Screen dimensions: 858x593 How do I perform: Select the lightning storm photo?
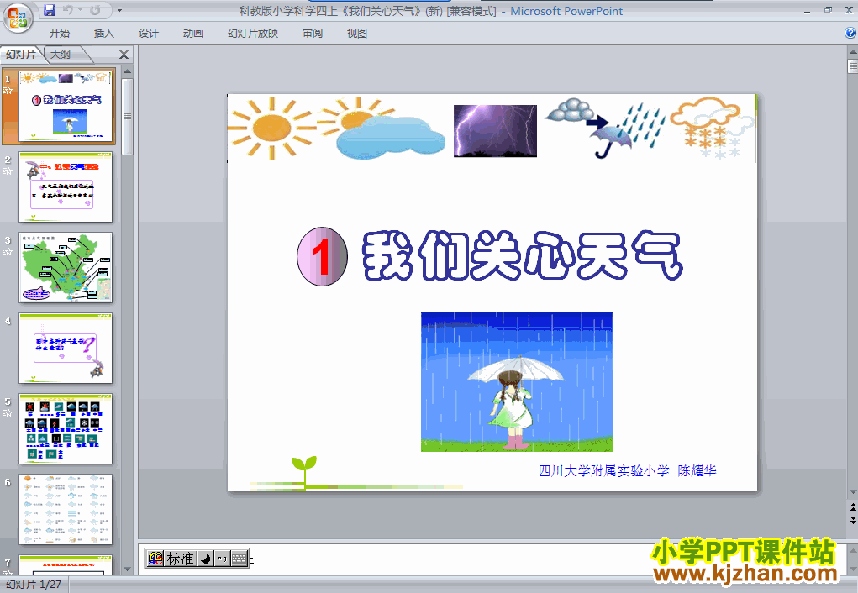click(x=495, y=131)
